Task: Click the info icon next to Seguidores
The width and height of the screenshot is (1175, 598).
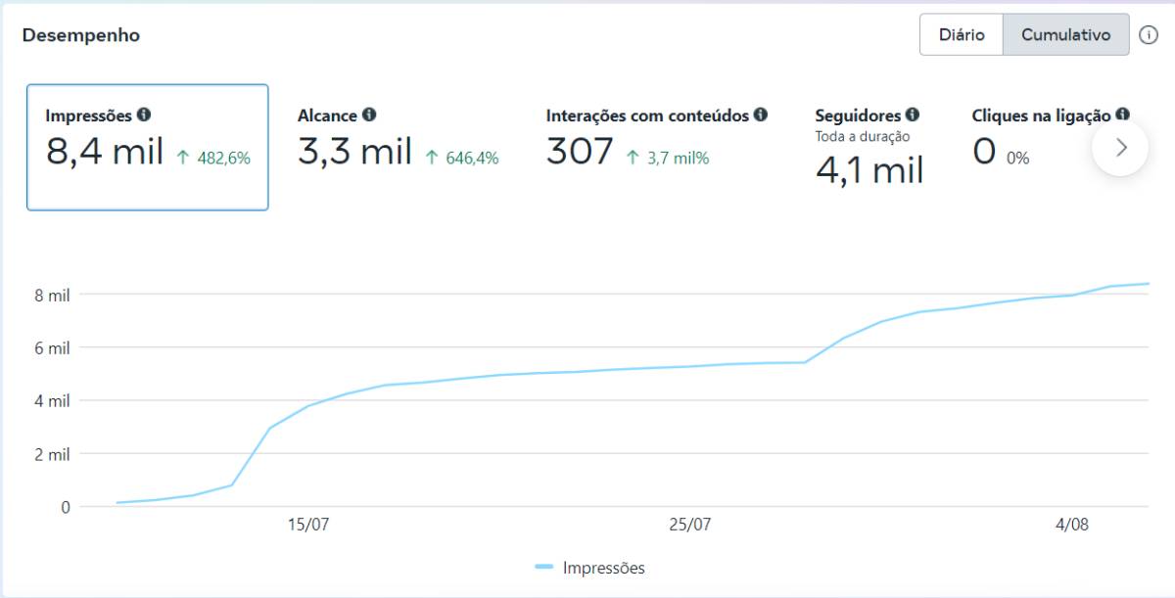Action: coord(913,115)
